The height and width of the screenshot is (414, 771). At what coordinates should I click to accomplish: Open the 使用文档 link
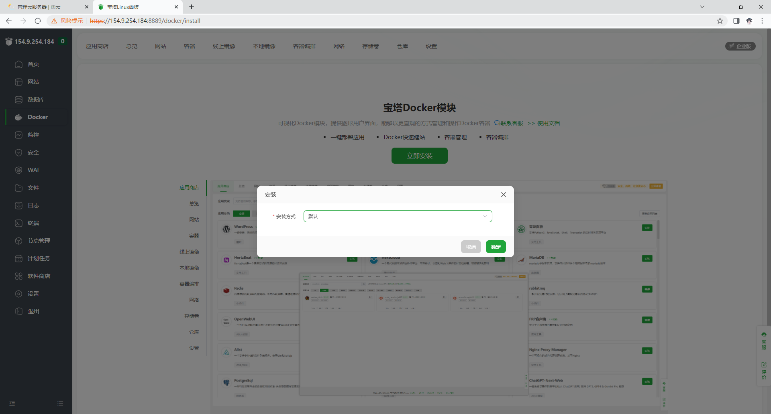click(x=548, y=123)
